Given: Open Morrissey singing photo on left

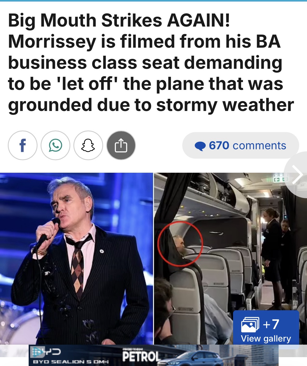Looking at the screenshot, I should [x=76, y=258].
